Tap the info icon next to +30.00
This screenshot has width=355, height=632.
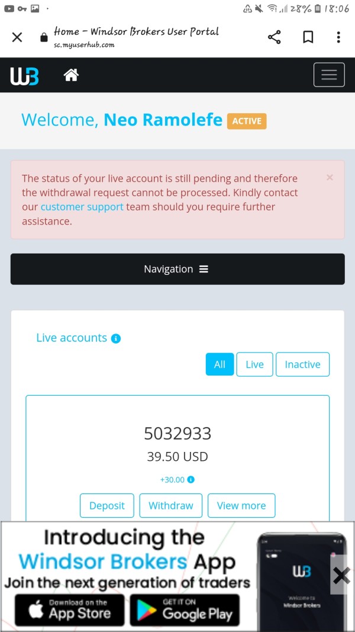tap(191, 480)
